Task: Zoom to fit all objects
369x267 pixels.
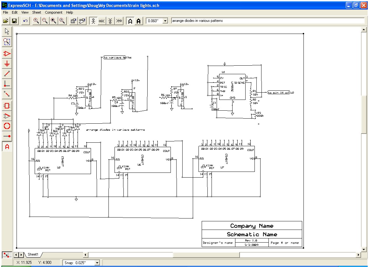Action: [x=54, y=21]
